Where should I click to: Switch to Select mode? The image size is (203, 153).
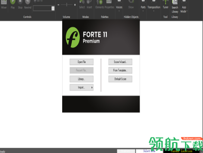[x=82, y=5]
